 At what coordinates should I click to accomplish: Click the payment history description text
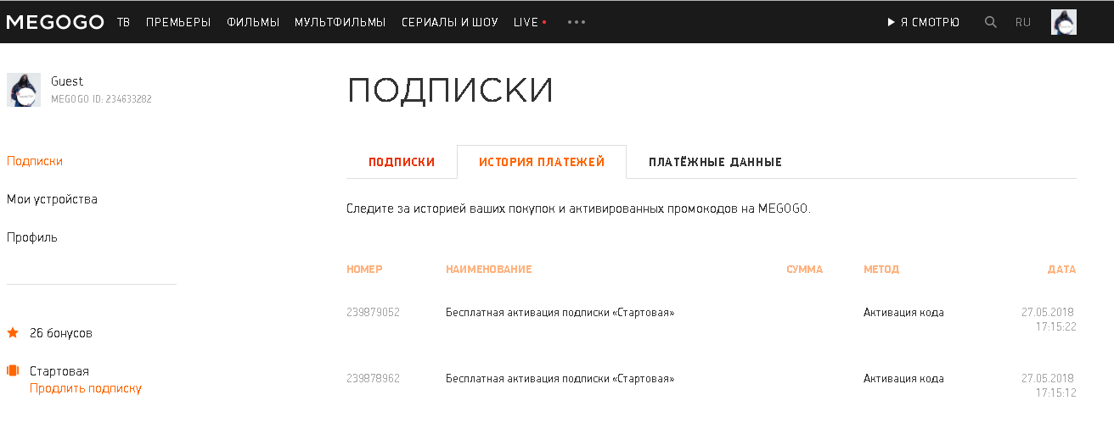[578, 209]
